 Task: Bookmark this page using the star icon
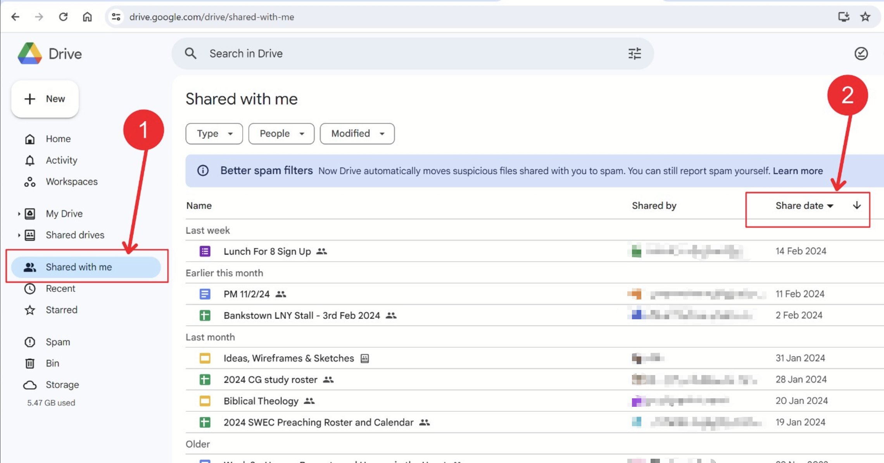pos(865,17)
